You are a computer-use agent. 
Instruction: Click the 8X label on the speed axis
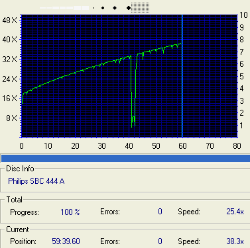coord(11,118)
